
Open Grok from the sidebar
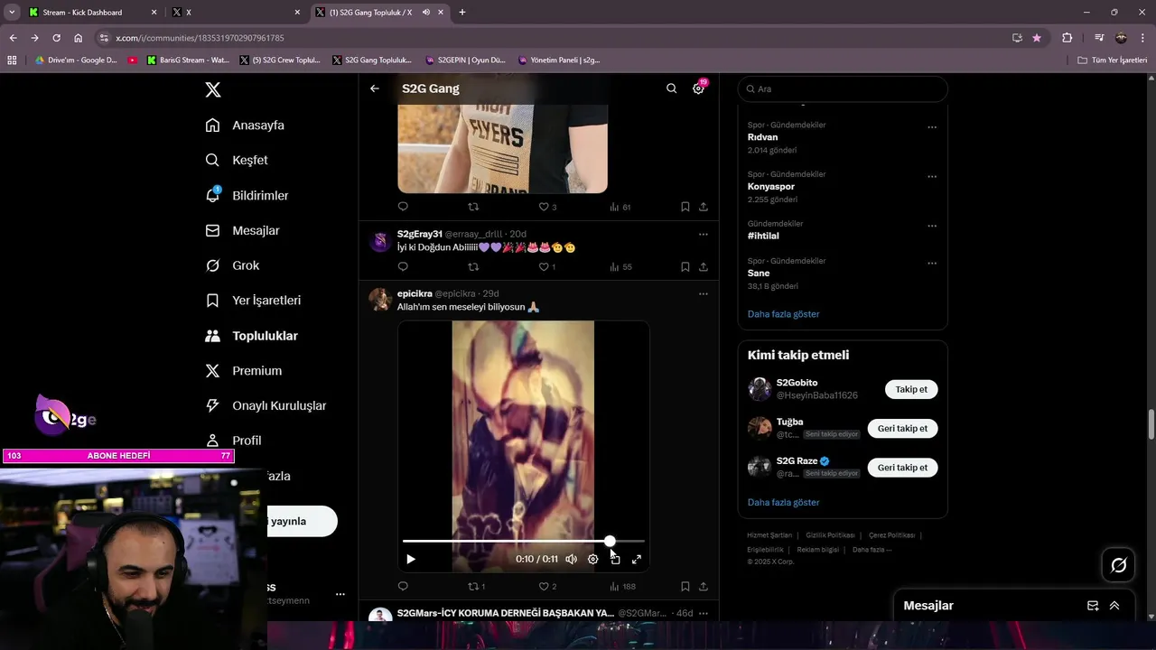point(232,265)
